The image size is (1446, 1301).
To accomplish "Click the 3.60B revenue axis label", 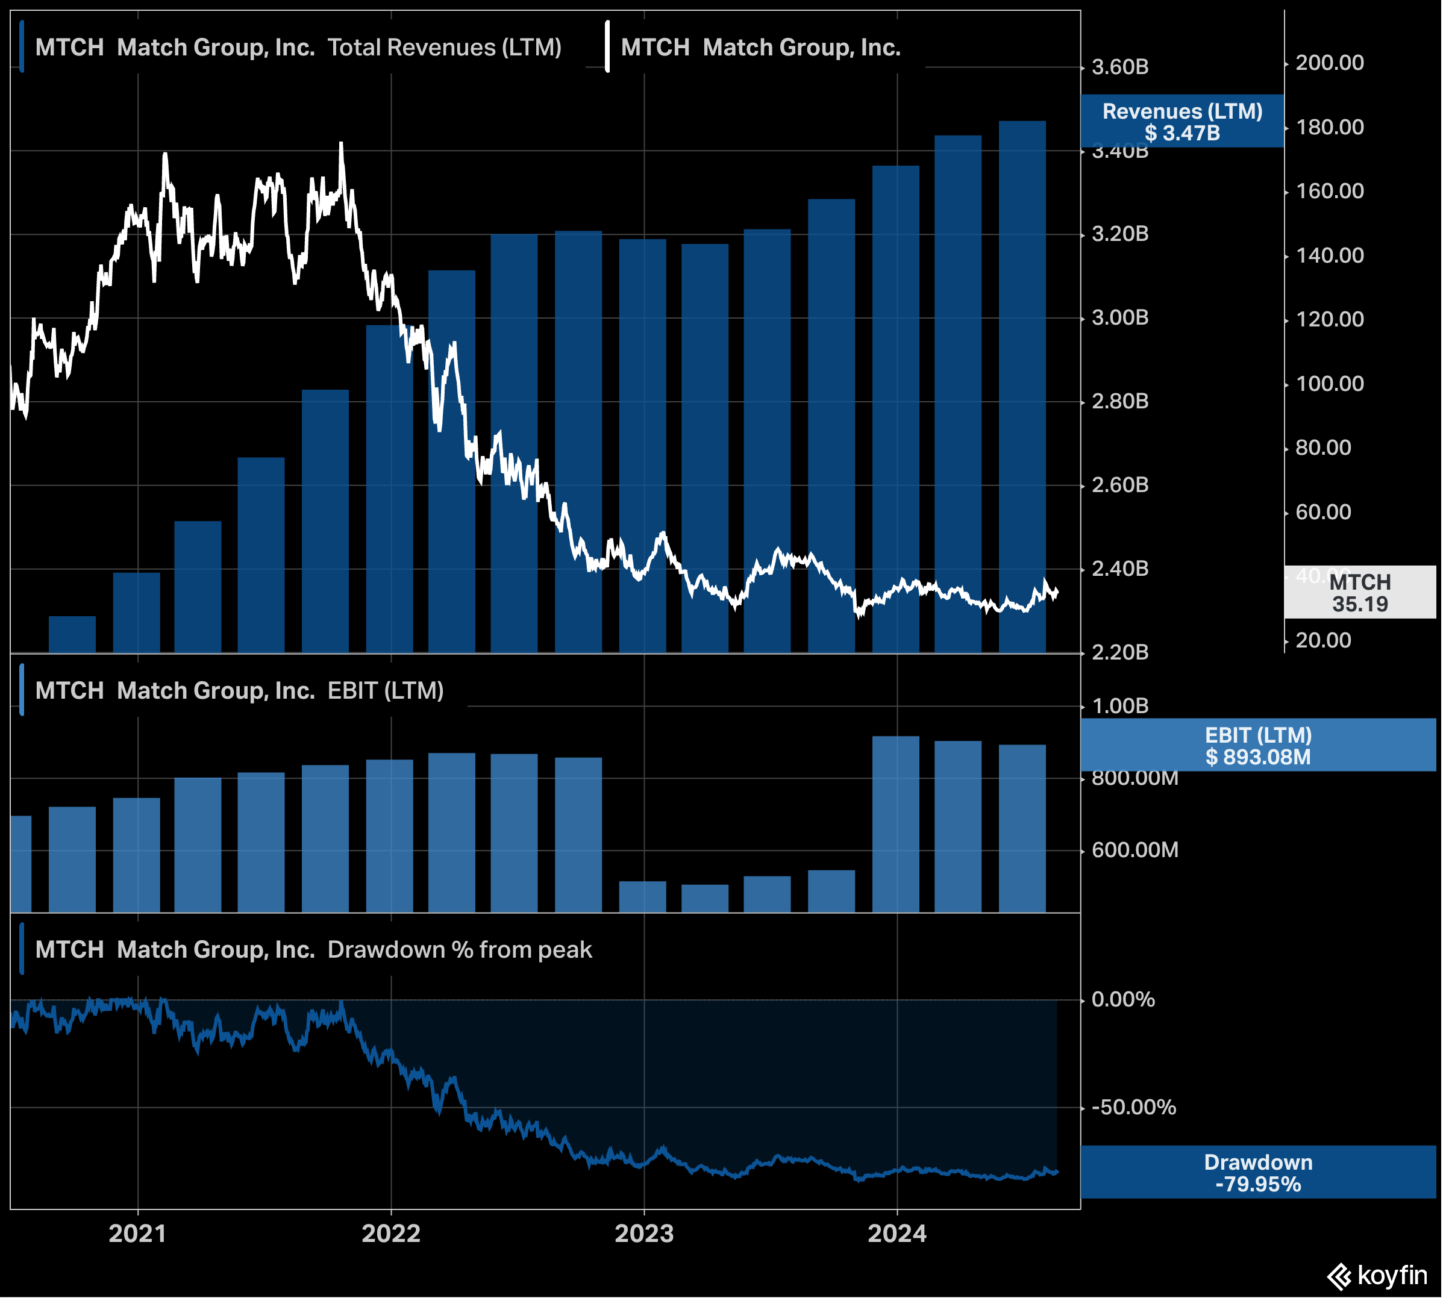I will point(1120,67).
